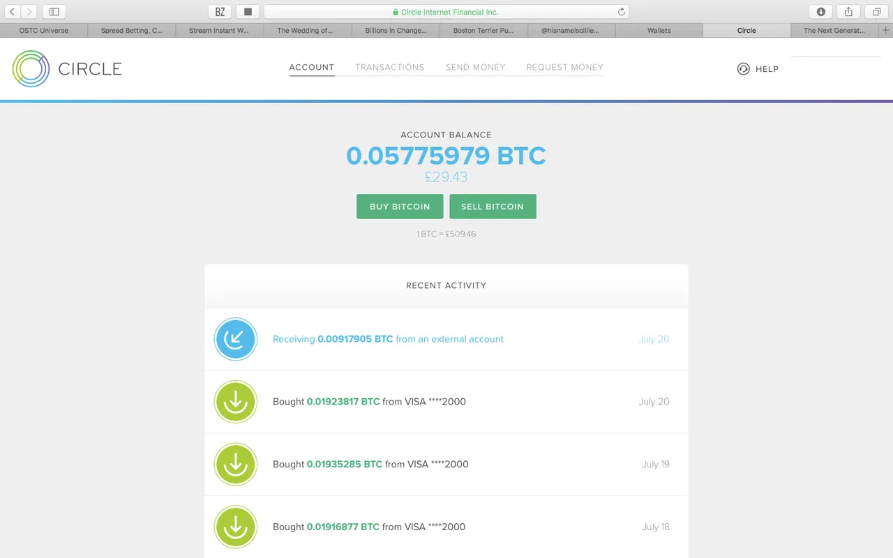The height and width of the screenshot is (558, 893).
Task: Go forward with Safari forward arrow
Action: (29, 12)
